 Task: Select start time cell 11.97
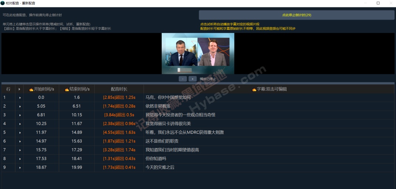[x=41, y=132]
